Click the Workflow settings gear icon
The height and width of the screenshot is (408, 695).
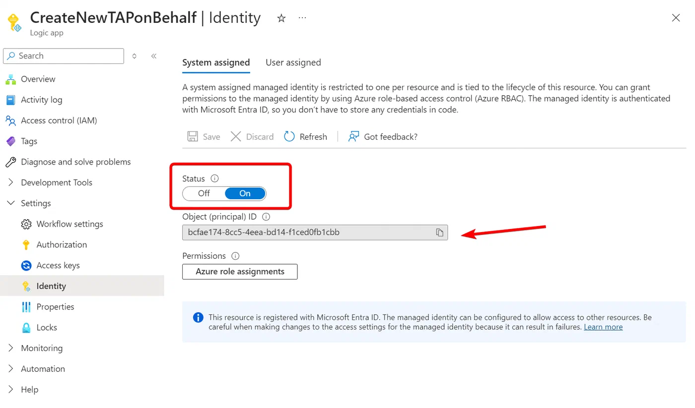[x=26, y=224]
